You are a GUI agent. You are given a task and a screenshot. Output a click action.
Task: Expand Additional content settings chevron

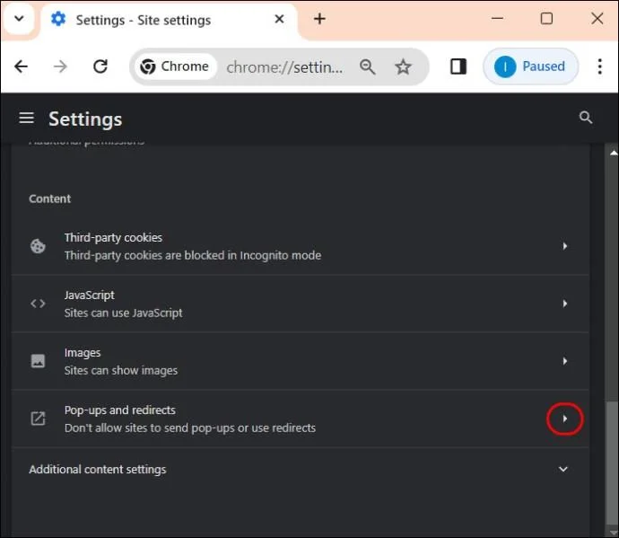click(563, 469)
